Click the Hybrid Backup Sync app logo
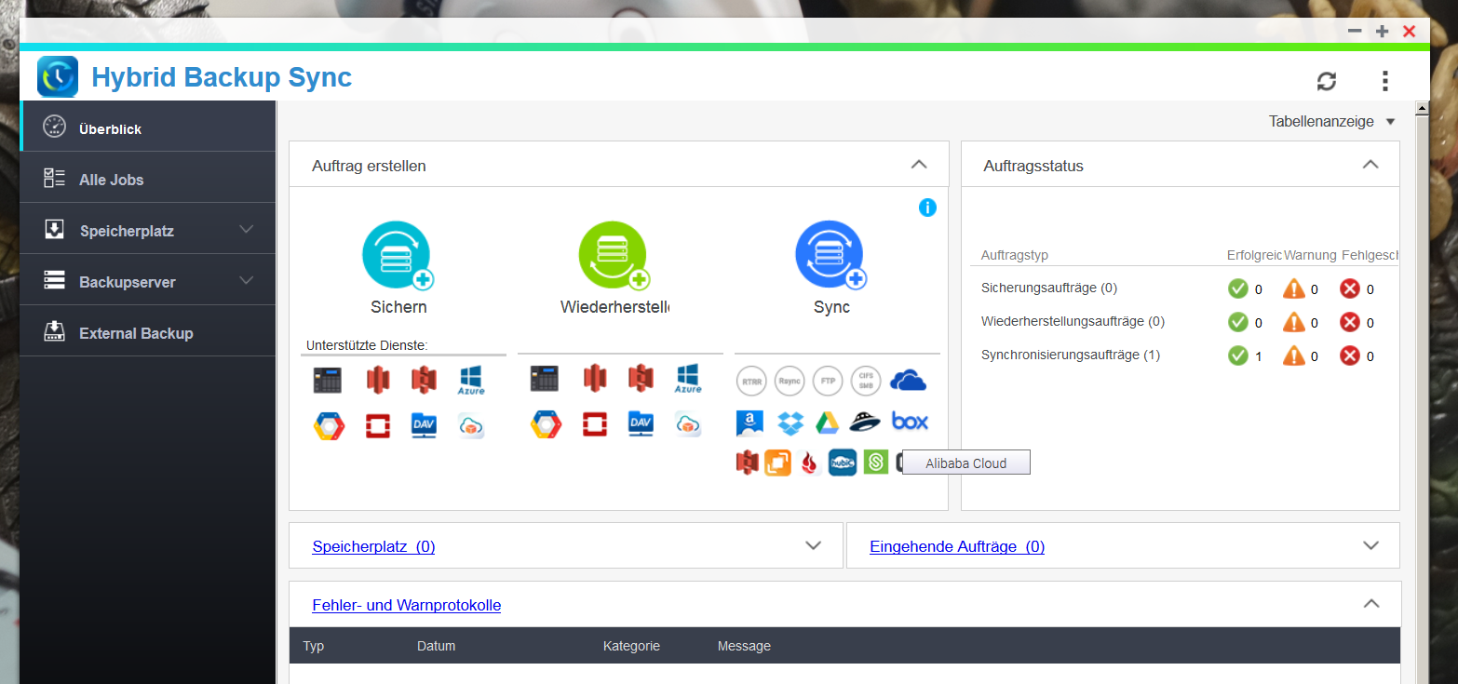 [58, 76]
